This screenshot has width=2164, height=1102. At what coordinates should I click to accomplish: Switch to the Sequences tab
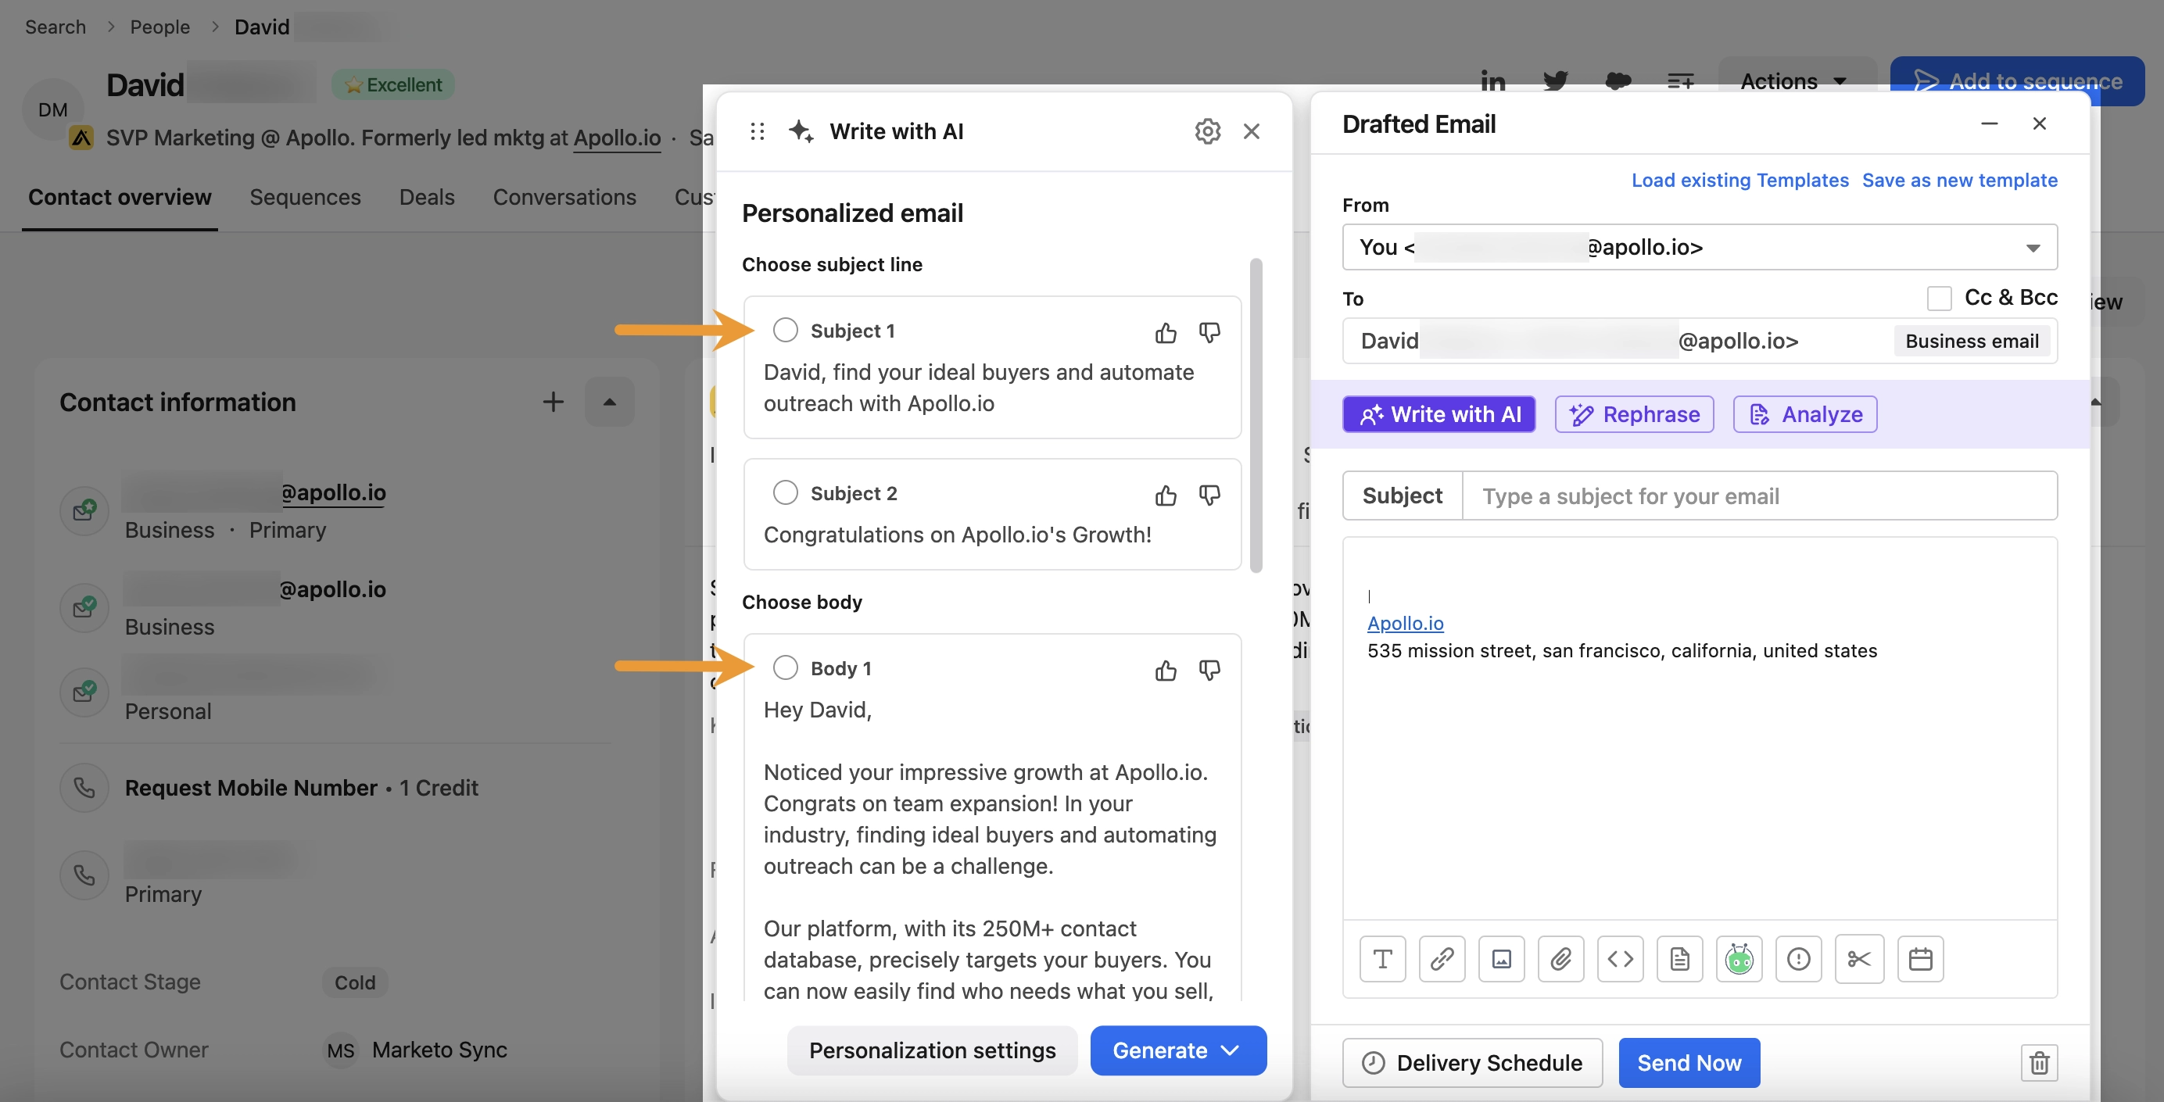[305, 196]
